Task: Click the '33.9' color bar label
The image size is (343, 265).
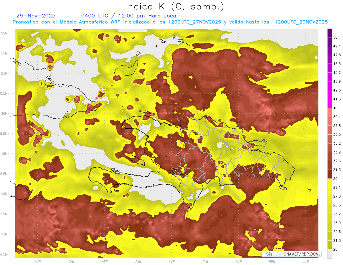Action: click(337, 152)
